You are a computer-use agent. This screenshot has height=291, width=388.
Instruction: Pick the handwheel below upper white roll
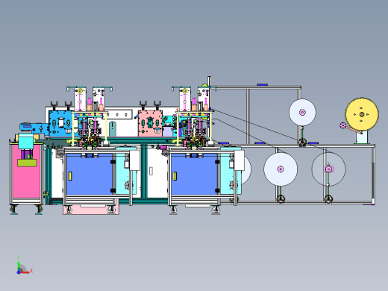click(x=302, y=143)
